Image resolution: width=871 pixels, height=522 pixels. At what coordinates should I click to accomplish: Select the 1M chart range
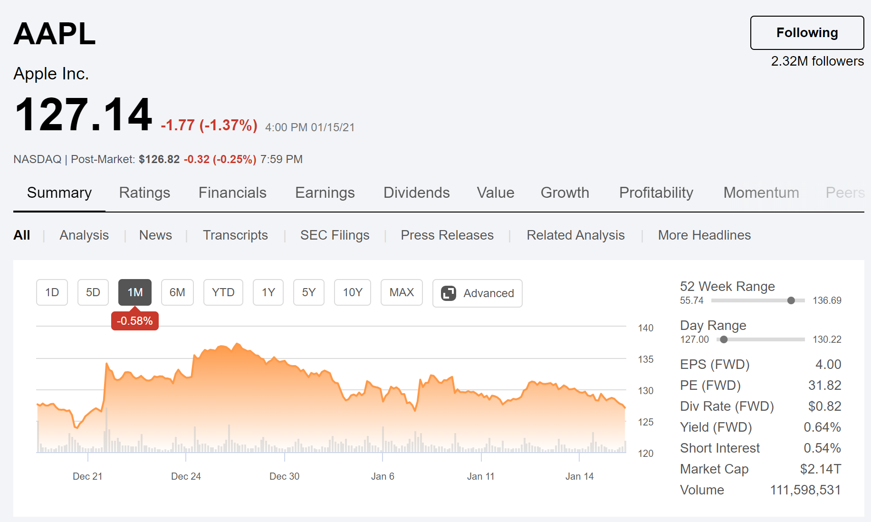(x=135, y=292)
